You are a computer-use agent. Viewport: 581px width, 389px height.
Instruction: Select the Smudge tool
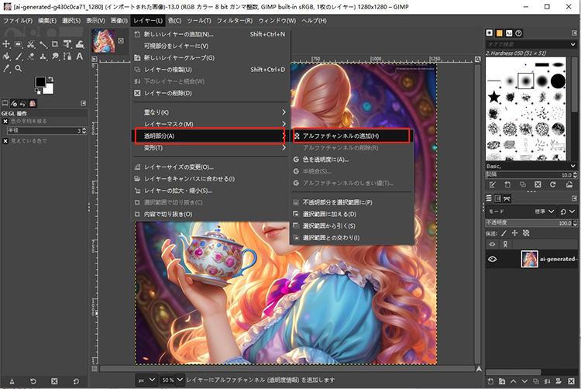point(55,57)
